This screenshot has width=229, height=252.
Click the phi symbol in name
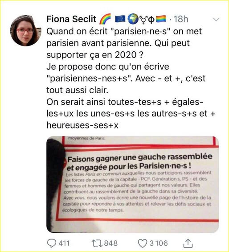point(151,20)
